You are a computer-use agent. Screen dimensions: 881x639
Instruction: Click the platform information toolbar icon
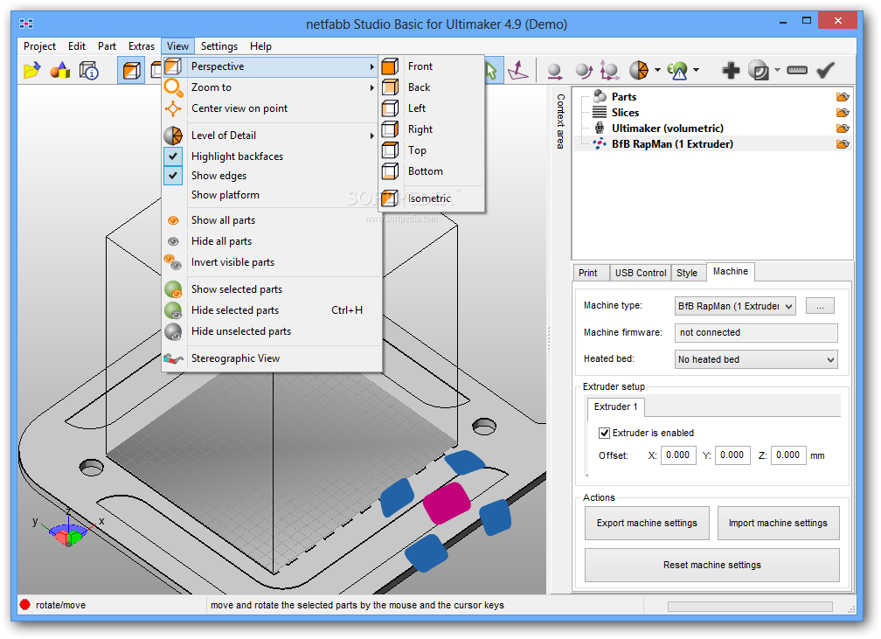coord(89,71)
